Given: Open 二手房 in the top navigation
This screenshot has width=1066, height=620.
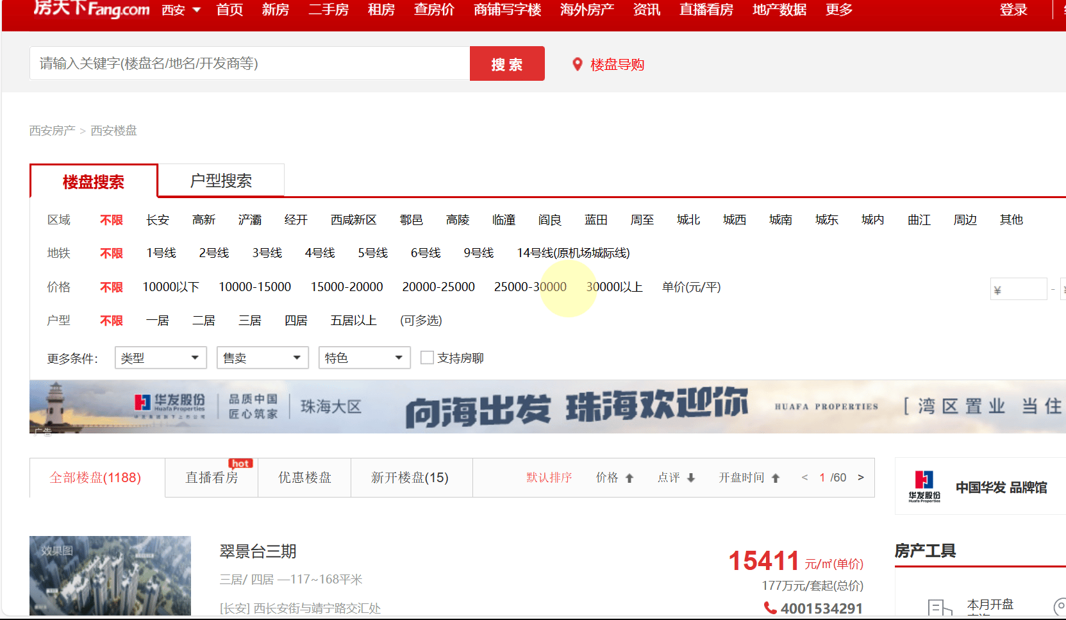Looking at the screenshot, I should click(x=329, y=10).
